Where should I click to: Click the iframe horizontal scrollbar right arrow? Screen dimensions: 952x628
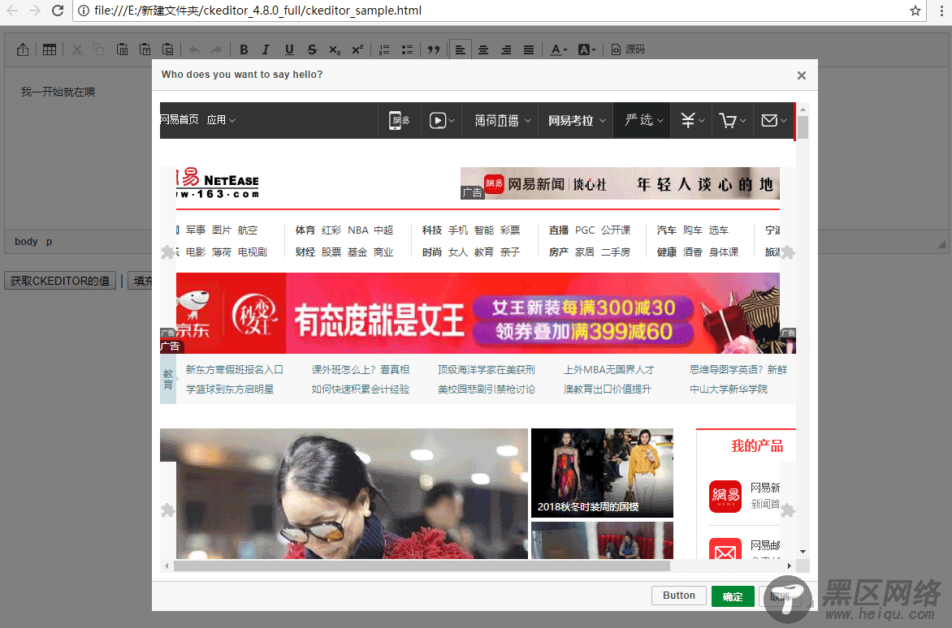(790, 566)
